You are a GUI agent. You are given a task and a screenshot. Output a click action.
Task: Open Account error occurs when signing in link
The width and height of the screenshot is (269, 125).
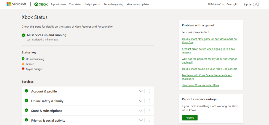pos(208,51)
